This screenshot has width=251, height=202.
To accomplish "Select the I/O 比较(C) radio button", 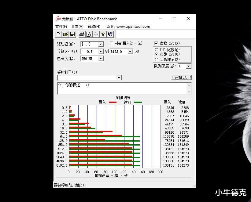I will click(x=157, y=50).
